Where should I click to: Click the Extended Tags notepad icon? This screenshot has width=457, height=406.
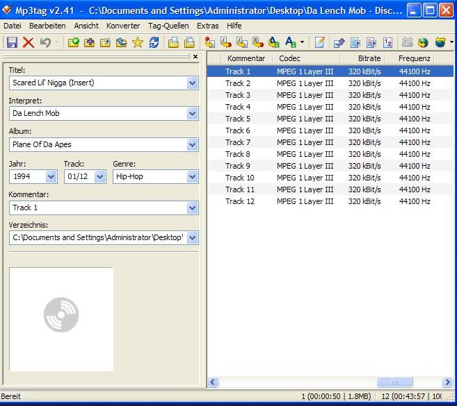320,43
